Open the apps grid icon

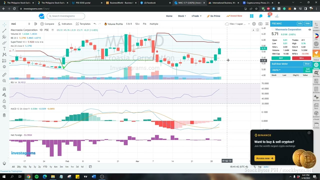pyautogui.click(x=251, y=16)
